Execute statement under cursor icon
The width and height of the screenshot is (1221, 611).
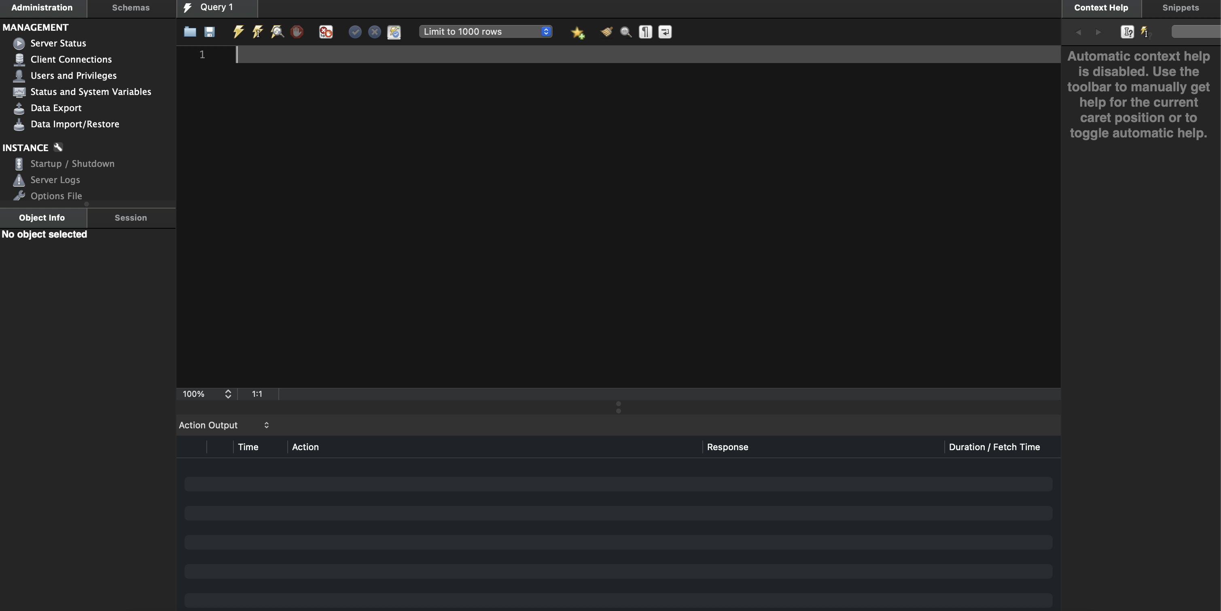(257, 32)
